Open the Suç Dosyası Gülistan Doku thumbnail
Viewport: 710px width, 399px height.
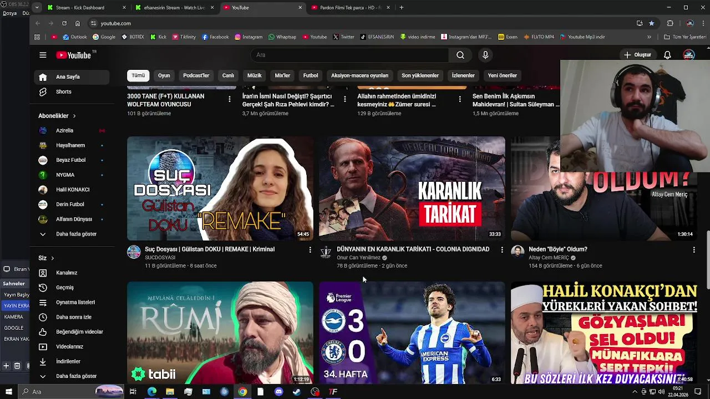click(220, 188)
